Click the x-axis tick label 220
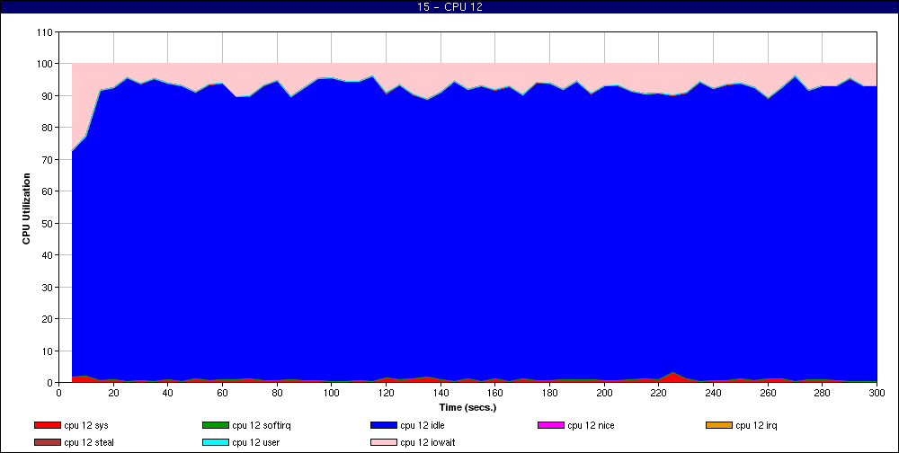 tap(659, 393)
